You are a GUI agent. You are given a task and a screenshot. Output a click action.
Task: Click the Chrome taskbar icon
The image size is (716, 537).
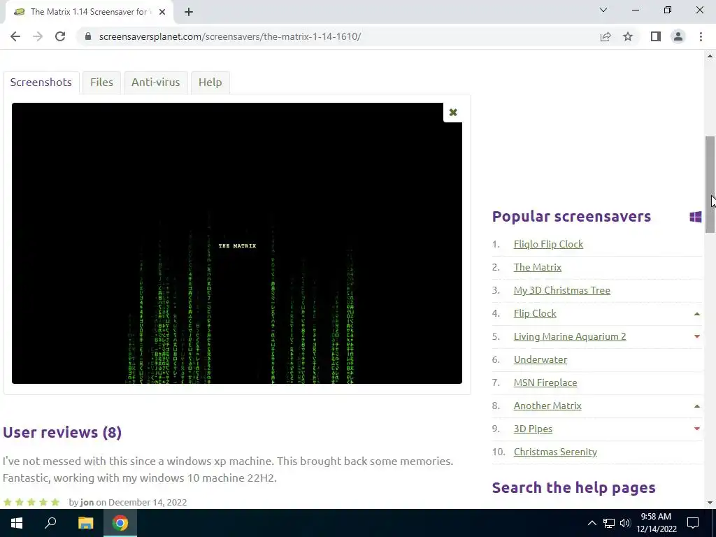pyautogui.click(x=120, y=523)
